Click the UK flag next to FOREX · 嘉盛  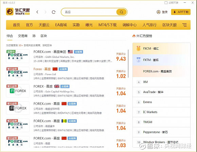[x=57, y=86]
